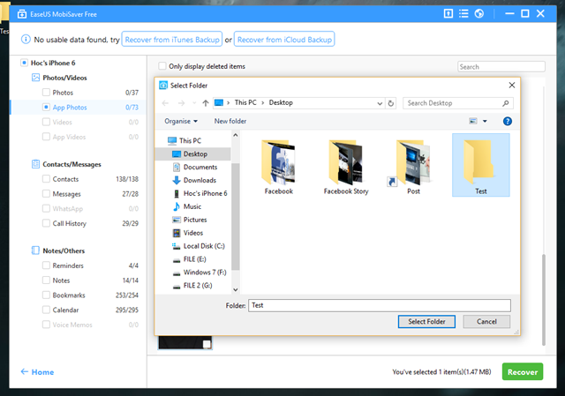Open Videos in the dialog navigation tree
Image resolution: width=565 pixels, height=396 pixels.
click(193, 233)
